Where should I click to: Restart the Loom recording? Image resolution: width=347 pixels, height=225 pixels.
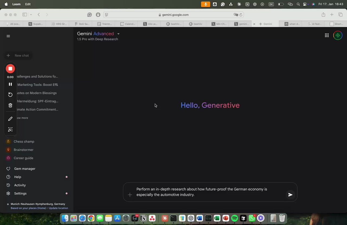10,94
